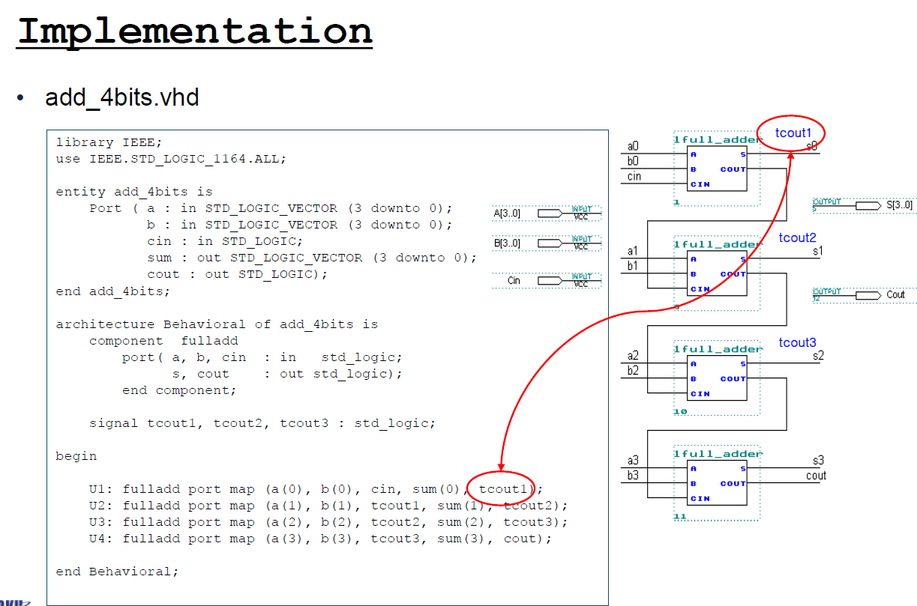917x606 pixels.
Task: Click the blue tcout3 label in the diagram
Action: pos(797,342)
